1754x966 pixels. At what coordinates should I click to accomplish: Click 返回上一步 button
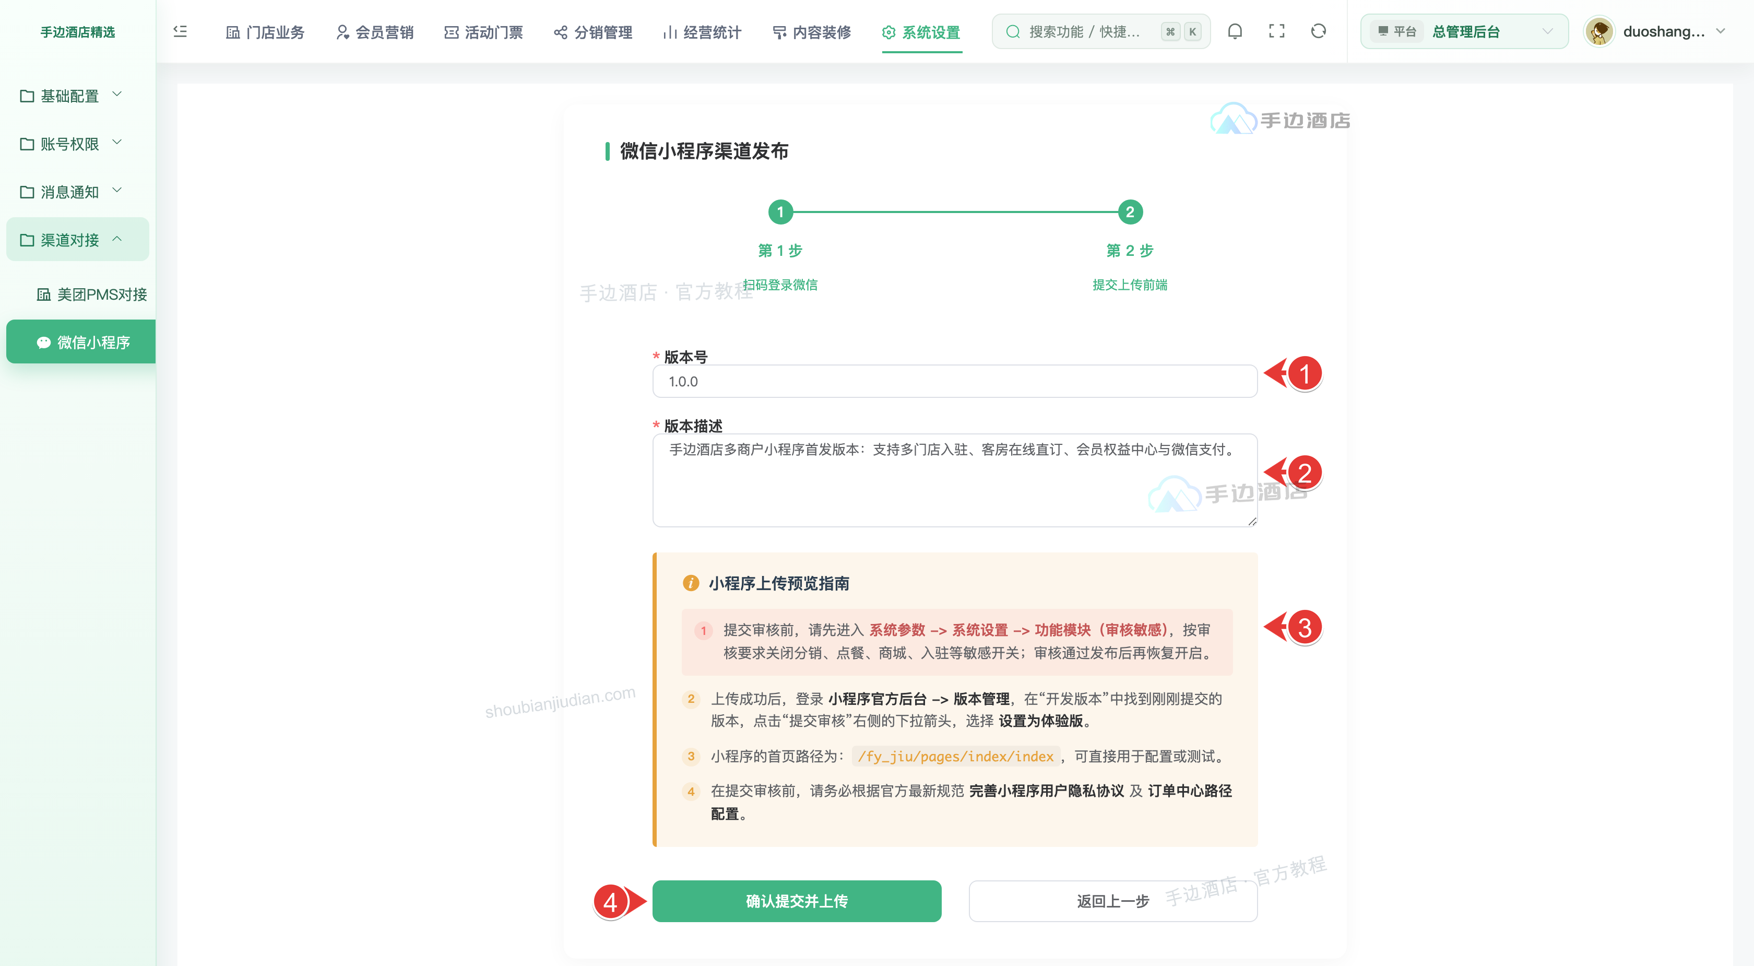point(1112,901)
